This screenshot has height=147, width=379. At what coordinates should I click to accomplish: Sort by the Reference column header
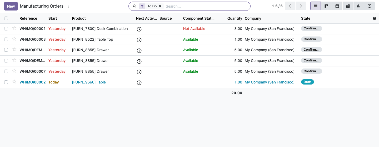tap(28, 18)
